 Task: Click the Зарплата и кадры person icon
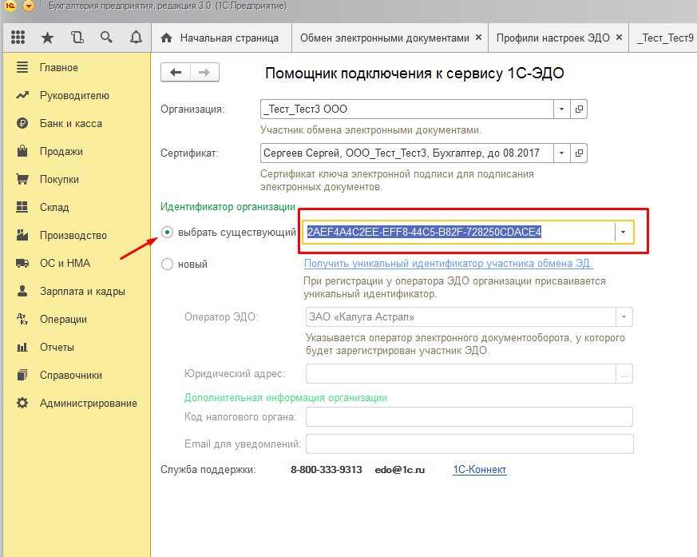22,291
